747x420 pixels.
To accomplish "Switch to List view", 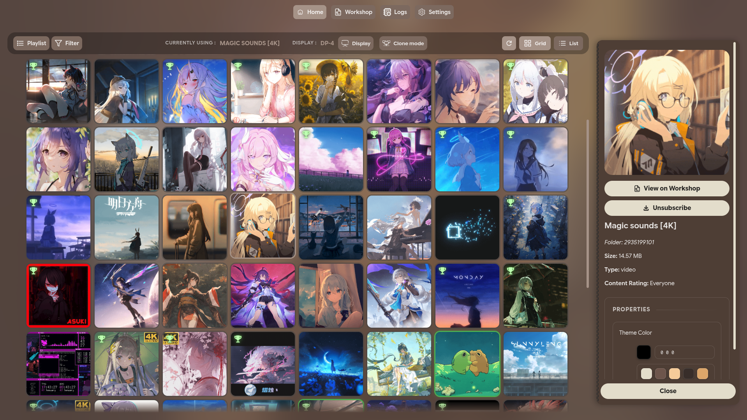I will coord(568,43).
